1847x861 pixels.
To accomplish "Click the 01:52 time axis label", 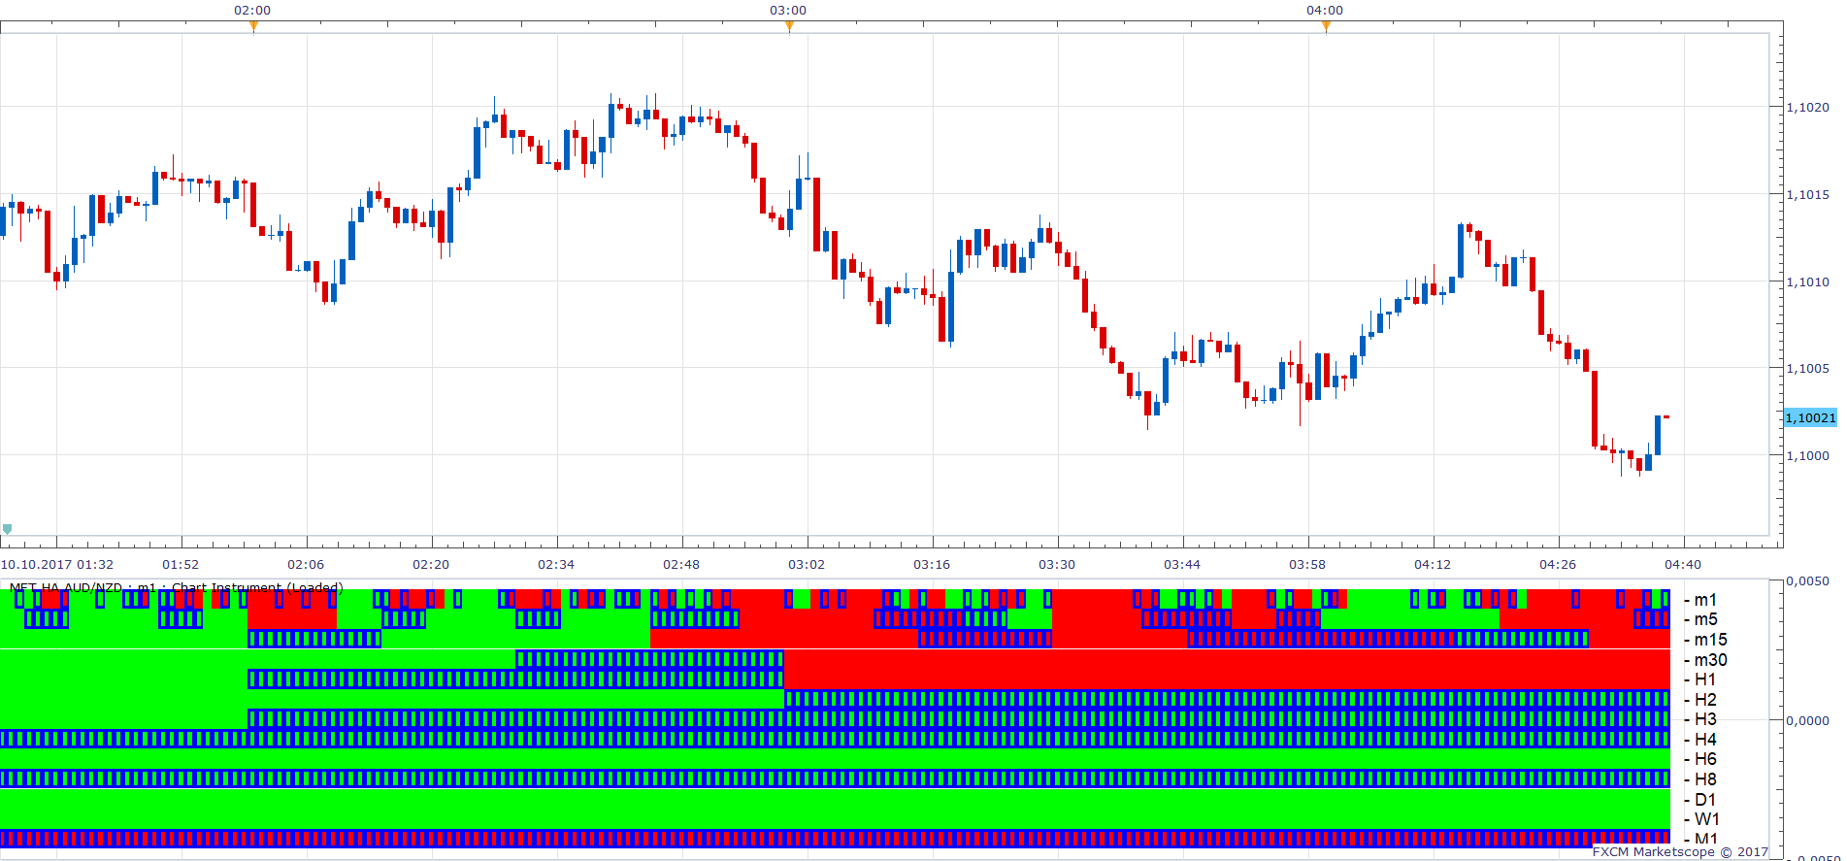I will 181,565.
